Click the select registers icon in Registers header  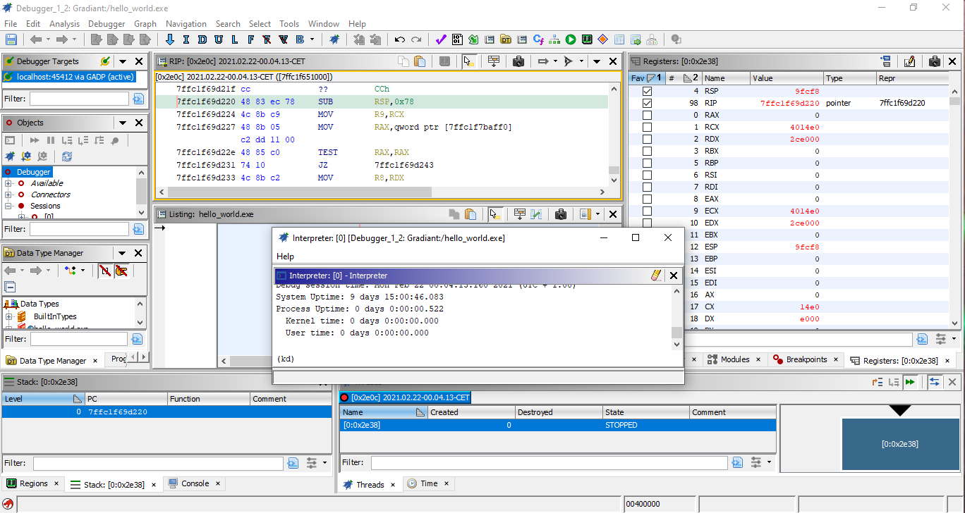(885, 61)
